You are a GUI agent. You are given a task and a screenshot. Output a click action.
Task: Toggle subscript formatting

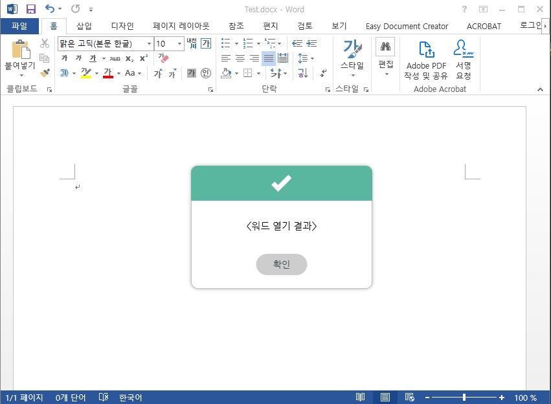(x=129, y=58)
